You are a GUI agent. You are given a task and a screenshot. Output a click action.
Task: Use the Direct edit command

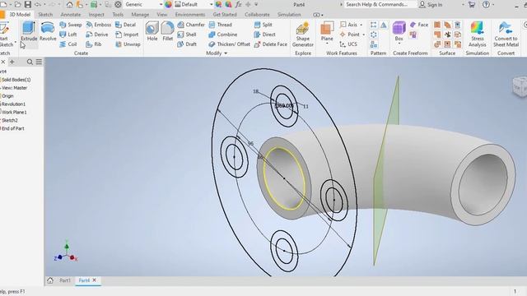(265, 35)
